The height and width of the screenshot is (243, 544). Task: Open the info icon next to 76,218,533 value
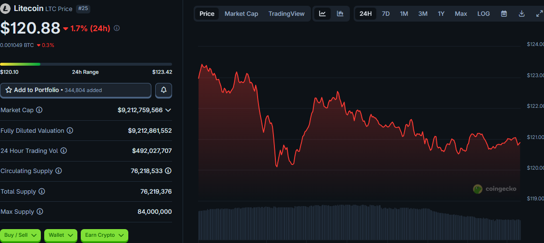pyautogui.click(x=168, y=171)
